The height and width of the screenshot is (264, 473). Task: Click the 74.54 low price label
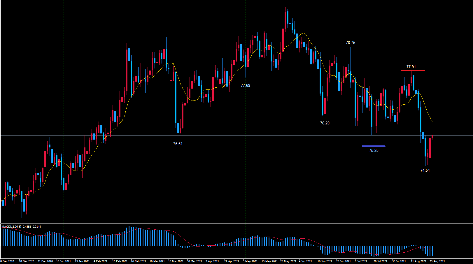click(x=425, y=170)
